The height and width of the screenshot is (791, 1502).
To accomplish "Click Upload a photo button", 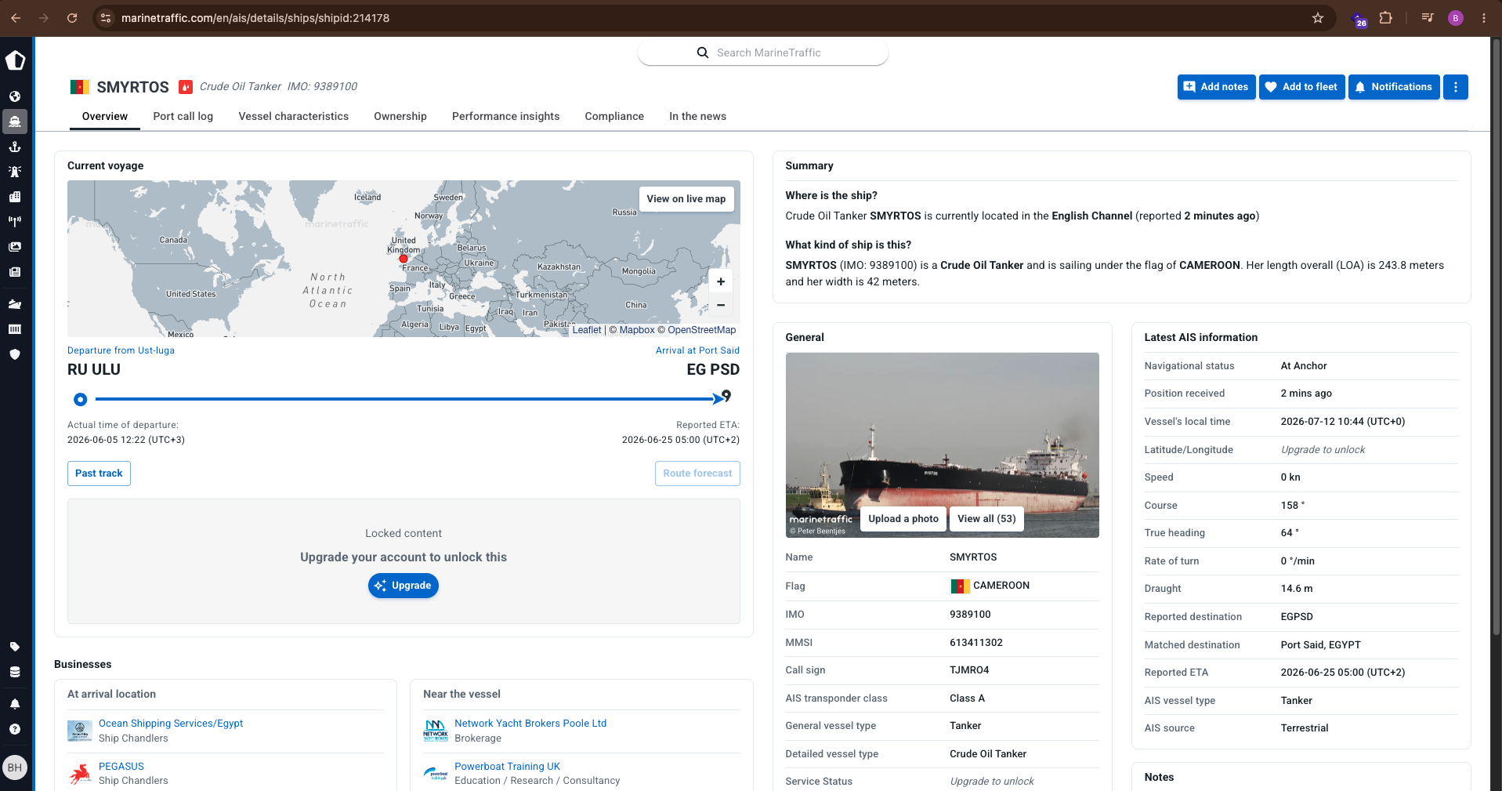I will click(903, 519).
